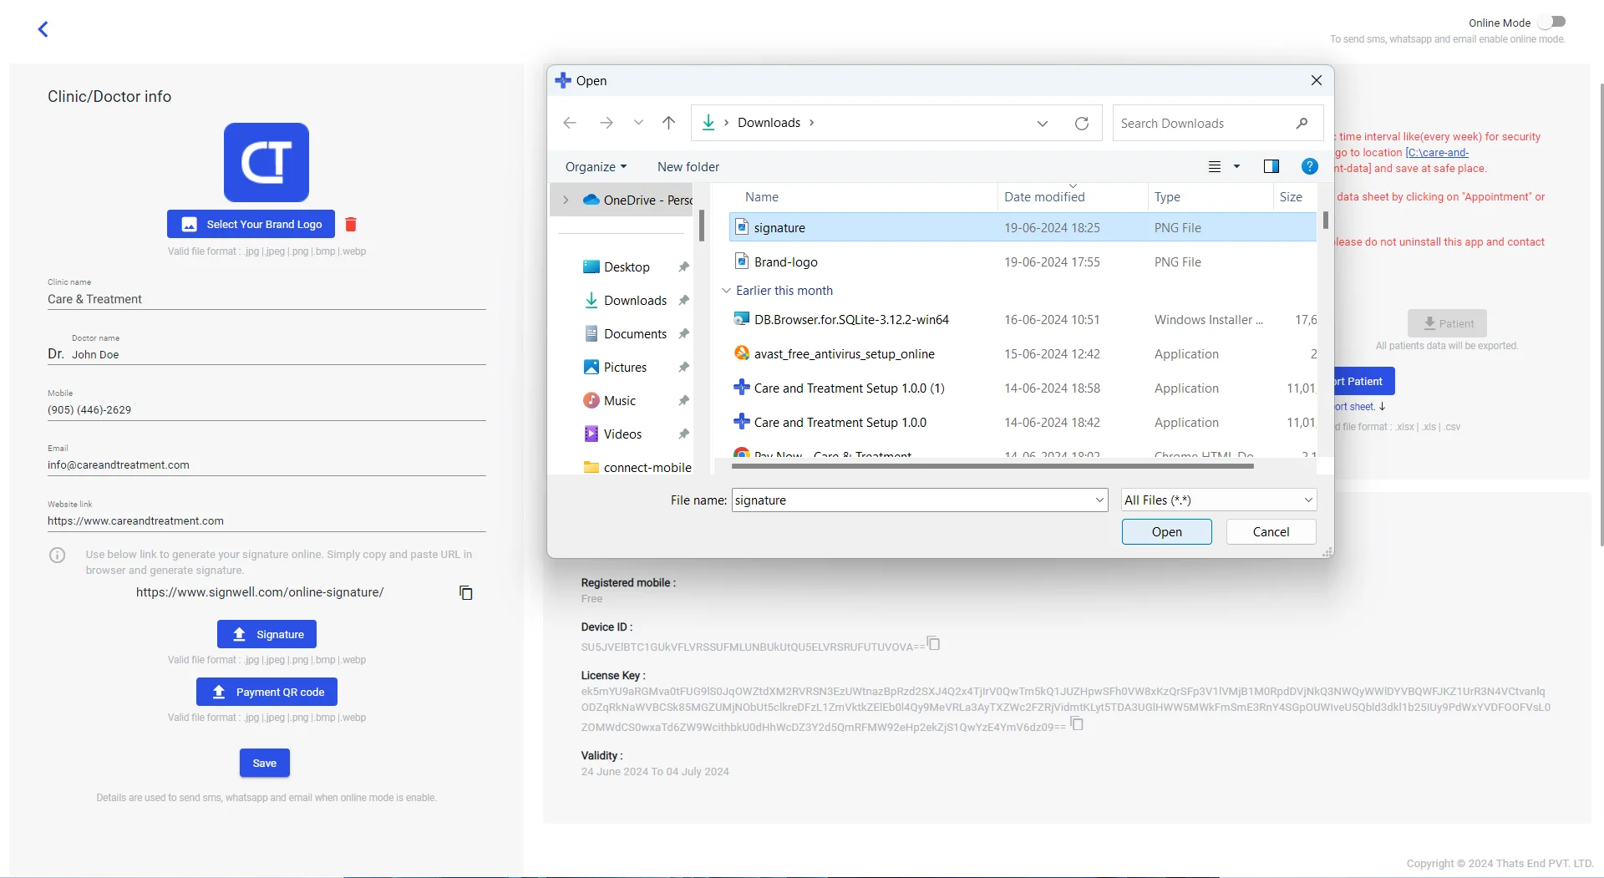This screenshot has width=1604, height=878.
Task: Save the clinic details
Action: pyautogui.click(x=265, y=763)
